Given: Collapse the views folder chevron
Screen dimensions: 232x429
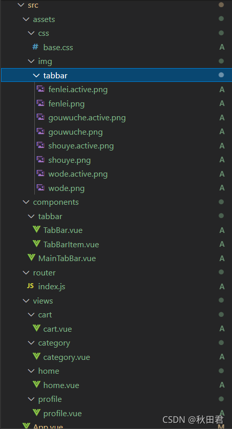Looking at the screenshot, I should (x=26, y=301).
